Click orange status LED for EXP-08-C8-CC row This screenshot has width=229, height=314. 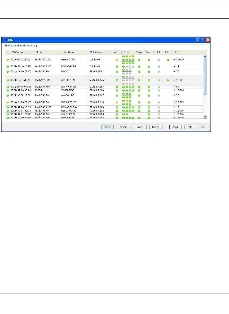(8, 102)
